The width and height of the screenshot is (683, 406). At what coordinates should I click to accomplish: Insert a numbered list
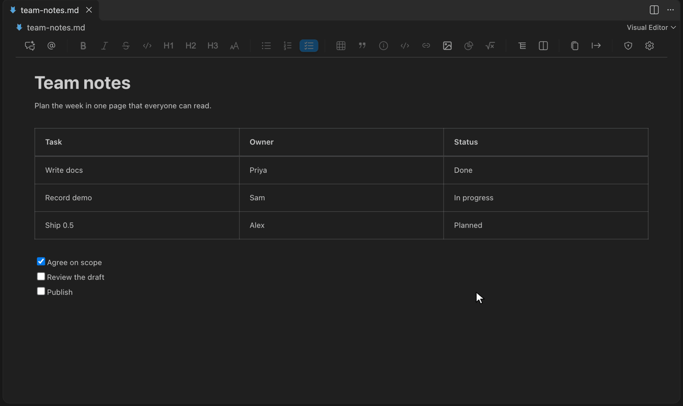[x=287, y=45]
